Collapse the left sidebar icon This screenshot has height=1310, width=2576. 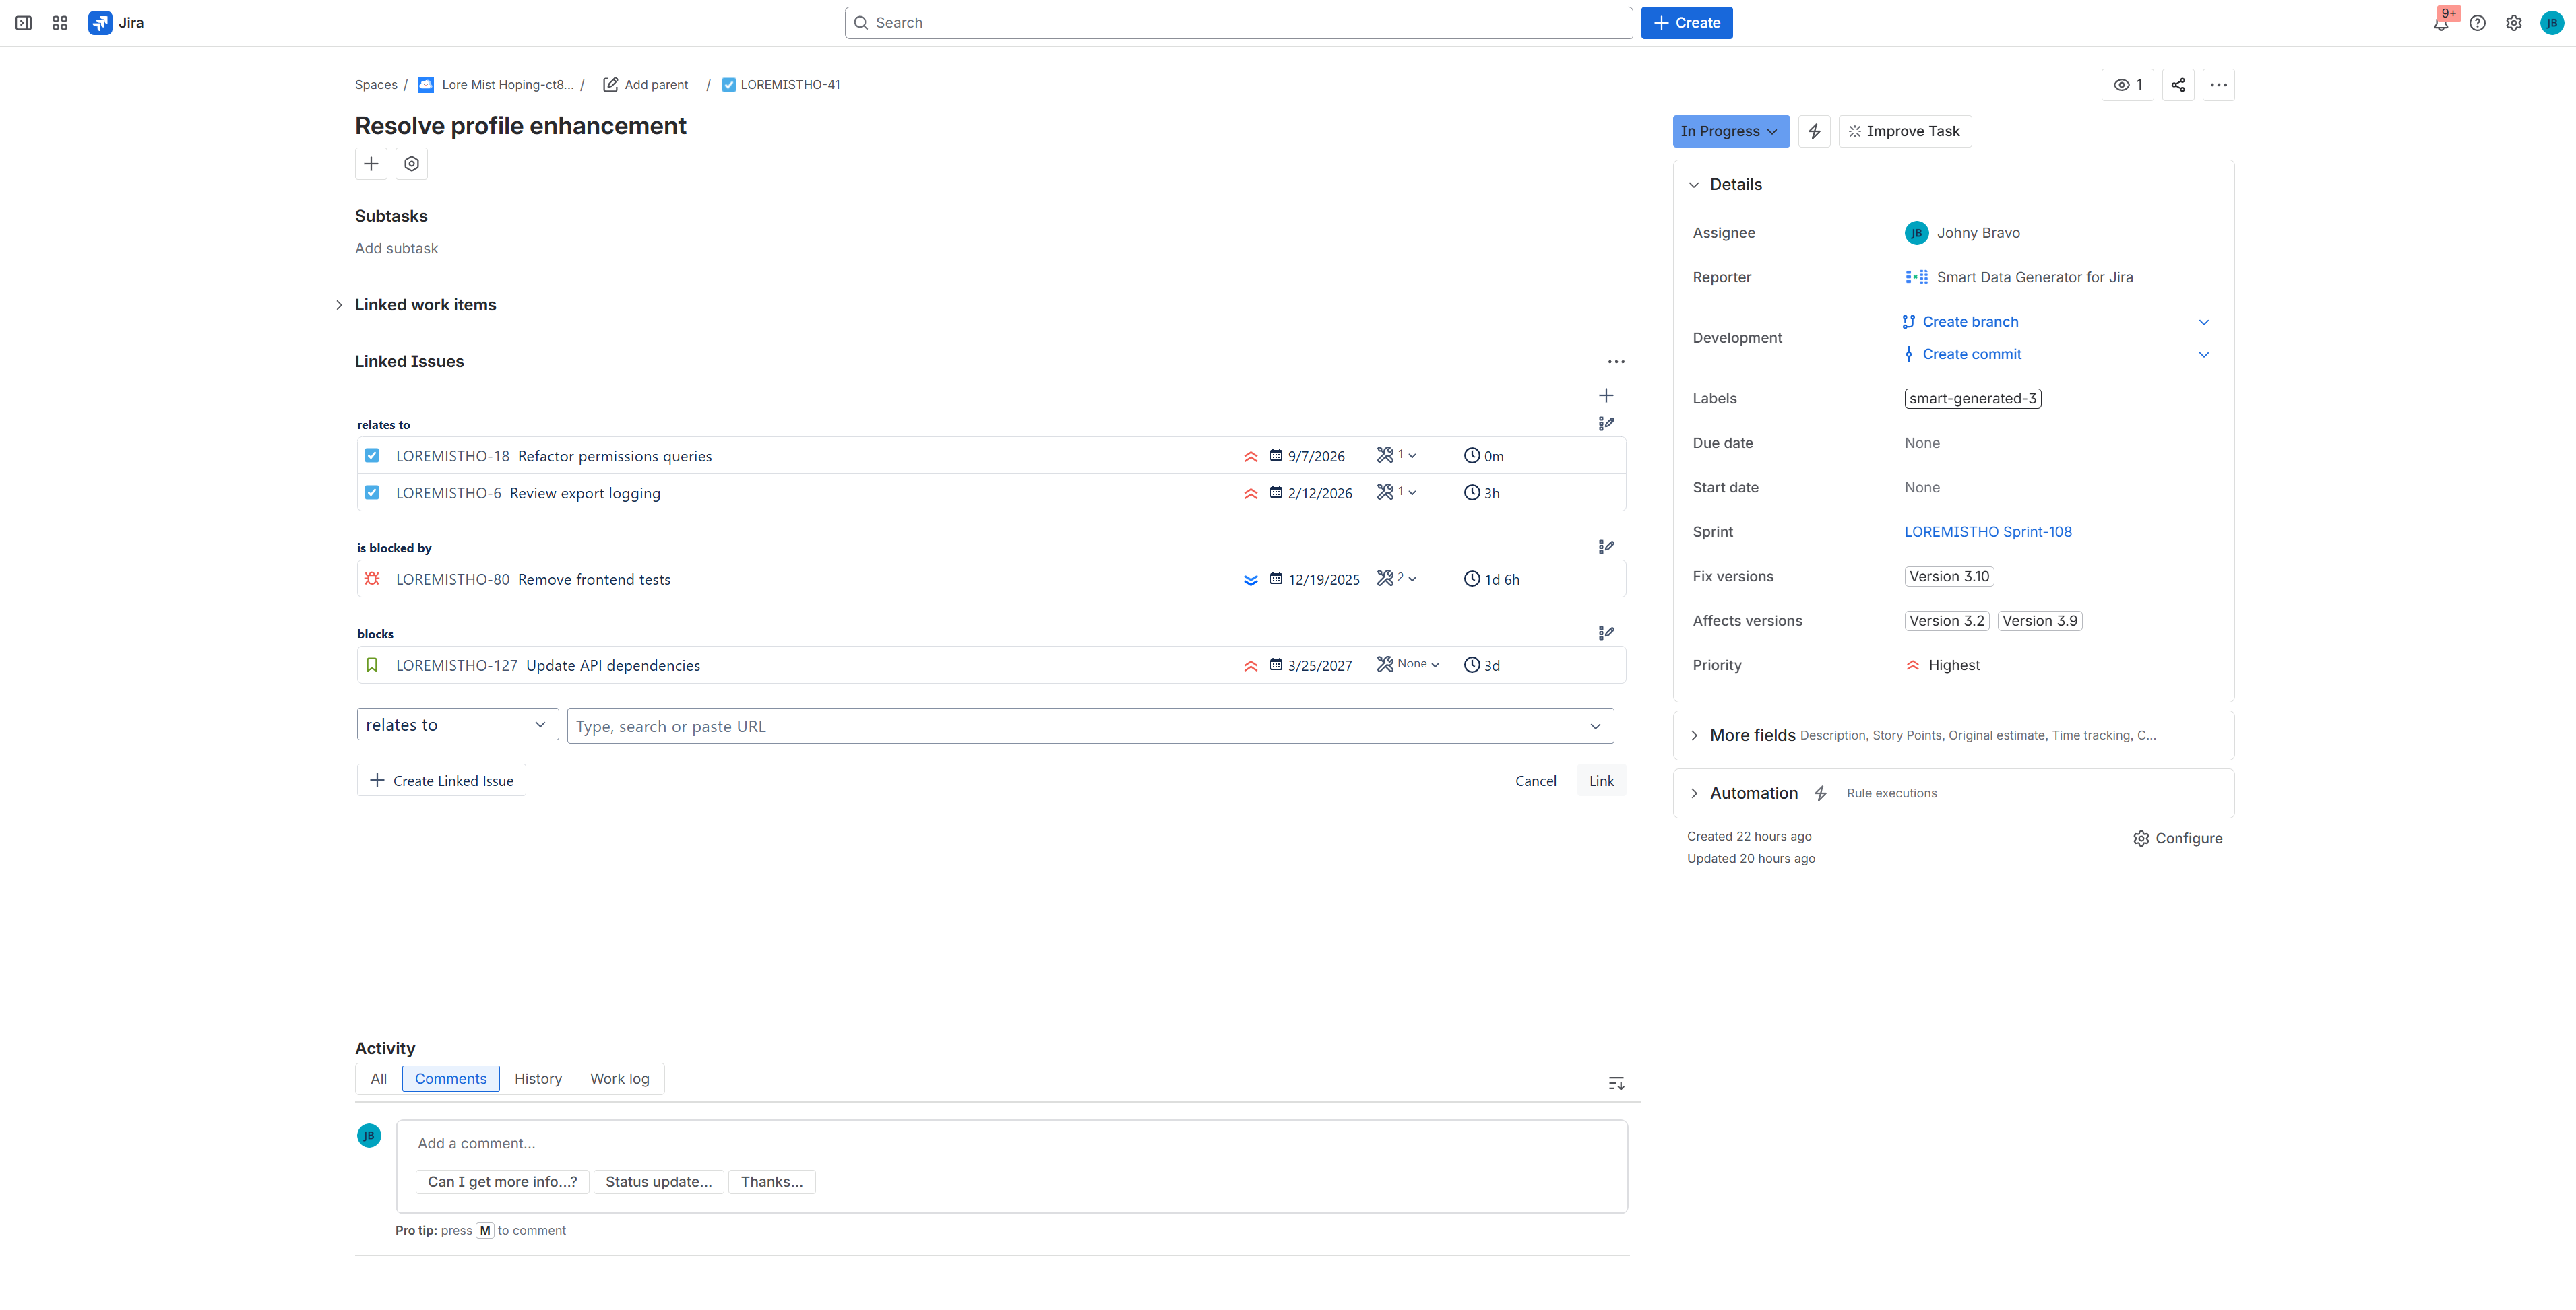click(24, 23)
